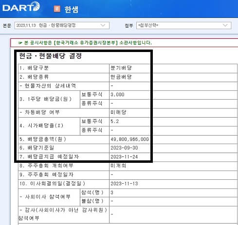Viewport: 238px width, 225px height.
Task: Click the 2023-11-13 board resolution date
Action: point(124,184)
